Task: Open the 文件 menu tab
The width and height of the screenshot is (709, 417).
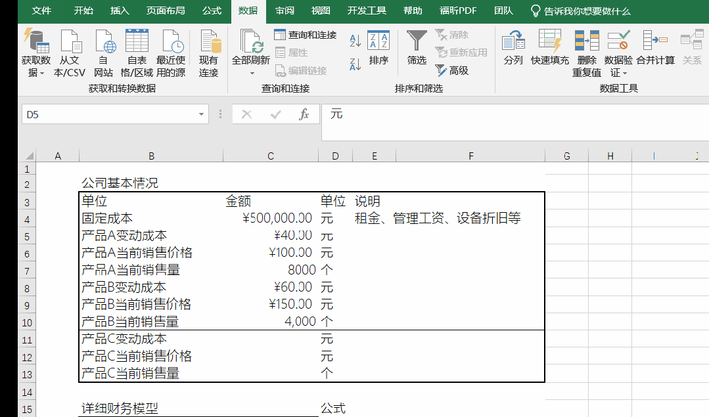Action: pos(41,11)
